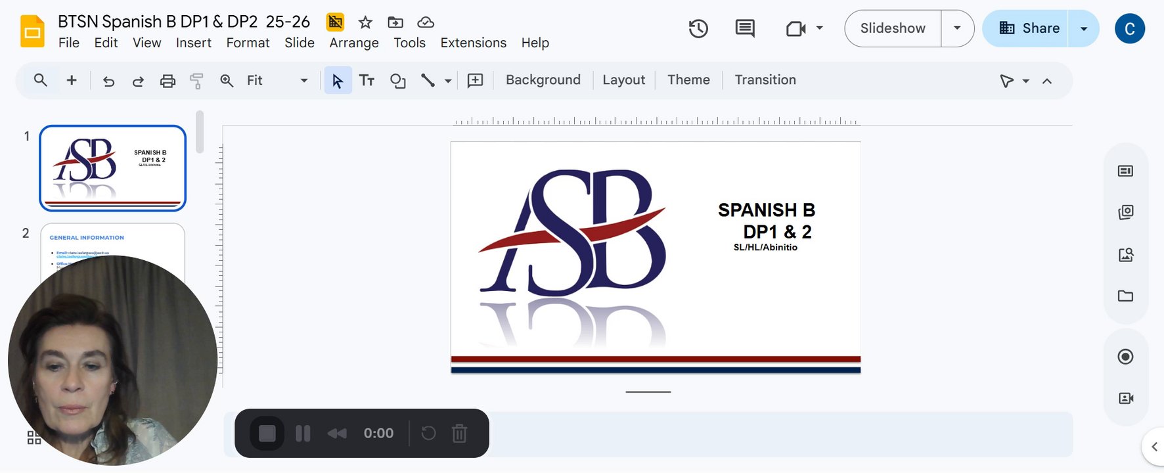
Task: Open the Arrange menu
Action: (354, 43)
